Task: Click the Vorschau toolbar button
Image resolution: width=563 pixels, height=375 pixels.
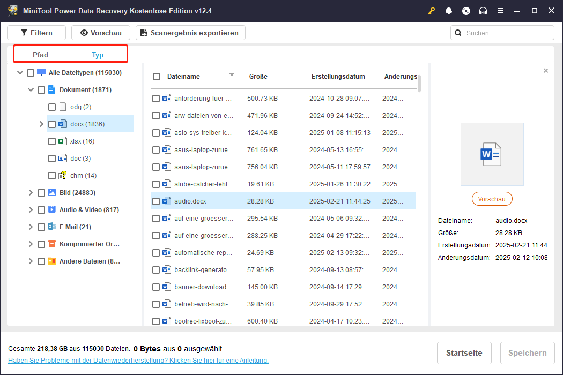Action: click(101, 33)
